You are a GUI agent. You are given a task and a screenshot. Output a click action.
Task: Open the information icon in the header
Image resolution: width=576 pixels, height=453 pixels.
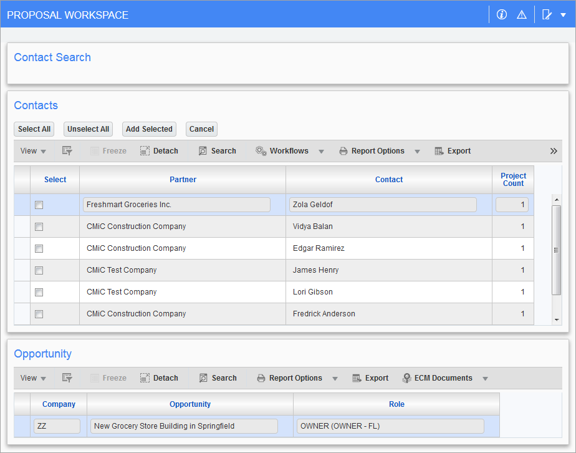coord(502,14)
